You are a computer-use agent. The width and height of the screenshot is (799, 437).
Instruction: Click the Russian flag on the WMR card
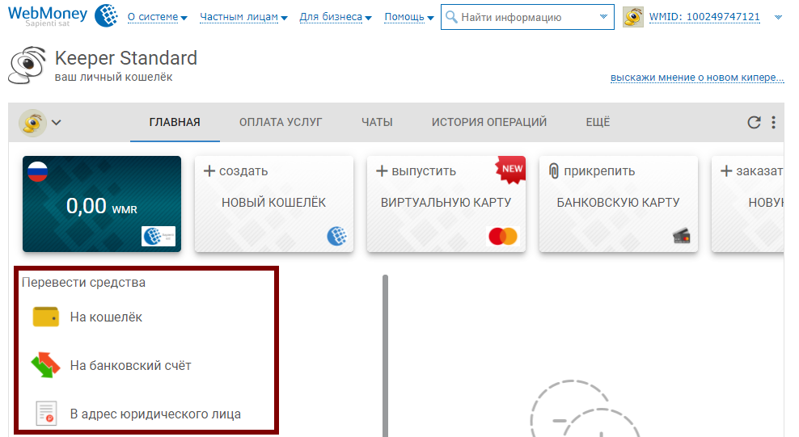[38, 171]
